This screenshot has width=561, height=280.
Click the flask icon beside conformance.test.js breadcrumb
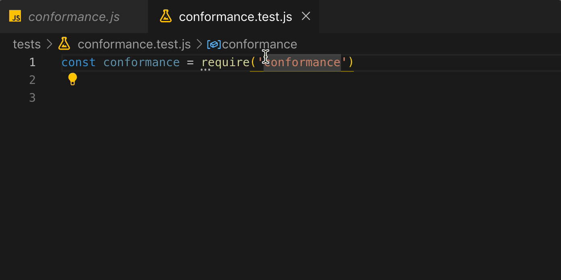pos(64,44)
